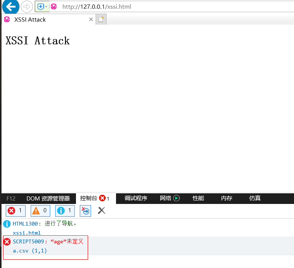Image resolution: width=294 pixels, height=268 pixels.
Task: Toggle the warnings filter button
Action: (x=40, y=210)
